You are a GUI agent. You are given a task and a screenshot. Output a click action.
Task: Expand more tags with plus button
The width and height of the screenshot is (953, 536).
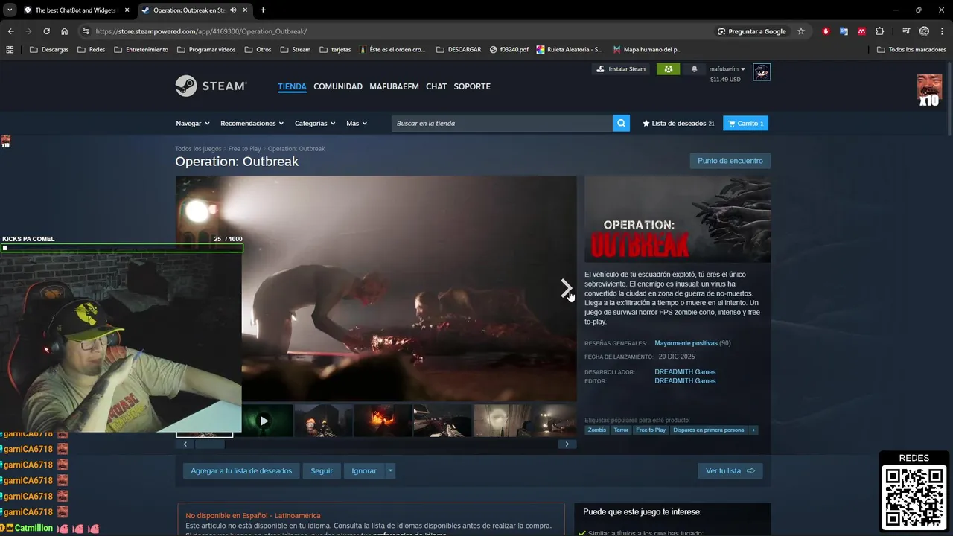[x=753, y=430]
